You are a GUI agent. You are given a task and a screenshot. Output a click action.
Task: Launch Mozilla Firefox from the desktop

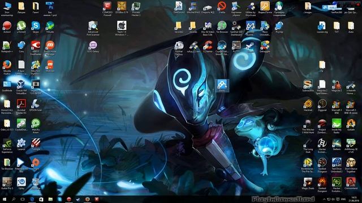(x=7, y=67)
